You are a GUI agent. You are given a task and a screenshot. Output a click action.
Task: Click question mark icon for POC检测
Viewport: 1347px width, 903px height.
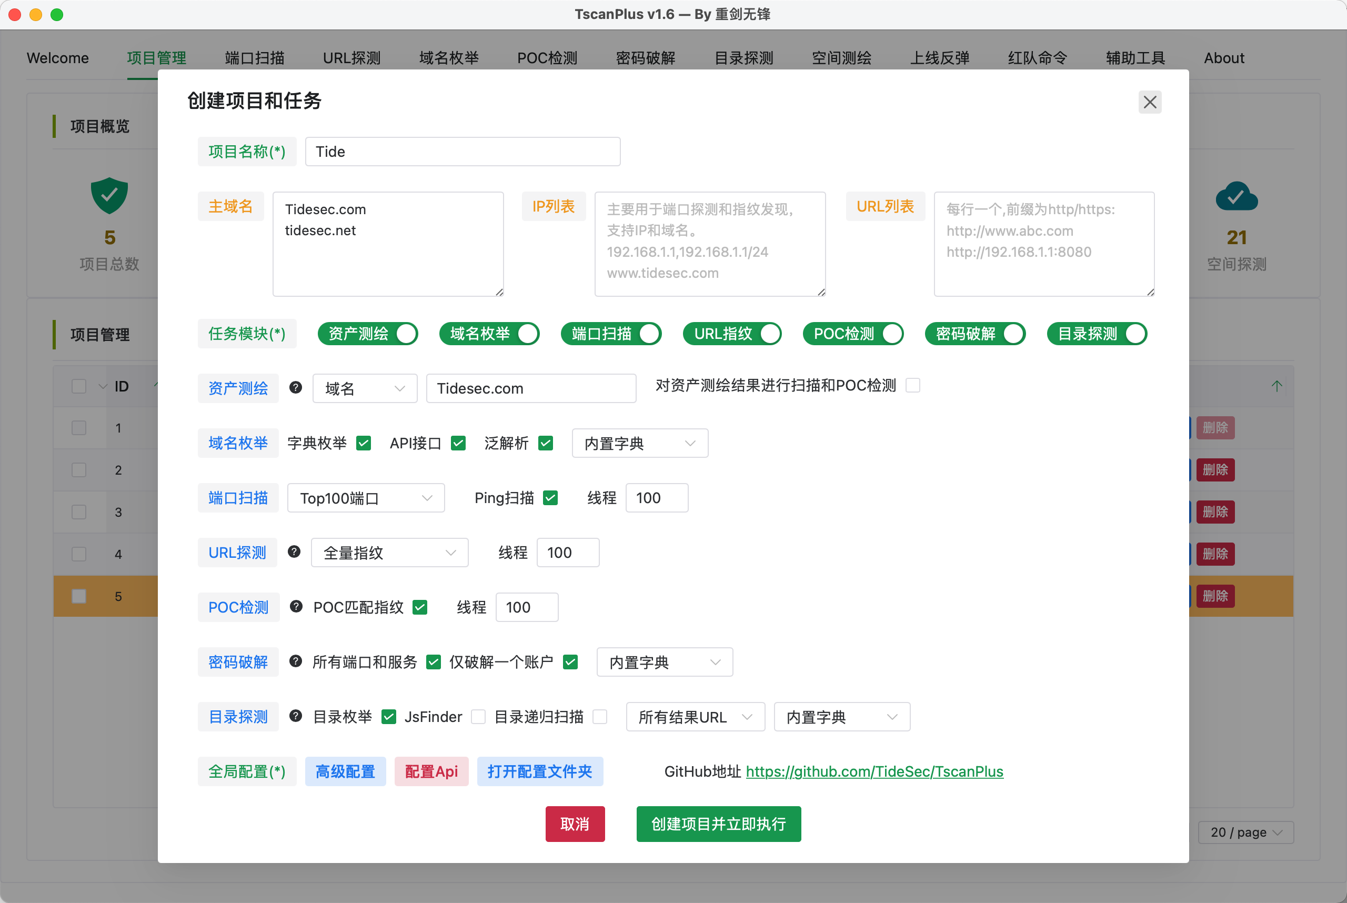[x=296, y=606]
